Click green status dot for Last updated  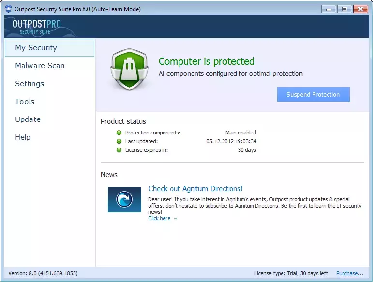(x=119, y=141)
